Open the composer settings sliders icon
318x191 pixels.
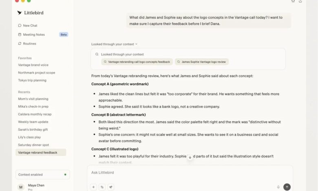(102, 187)
